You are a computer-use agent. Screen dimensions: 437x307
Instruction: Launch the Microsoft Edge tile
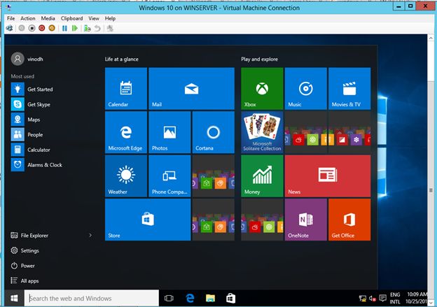point(126,132)
